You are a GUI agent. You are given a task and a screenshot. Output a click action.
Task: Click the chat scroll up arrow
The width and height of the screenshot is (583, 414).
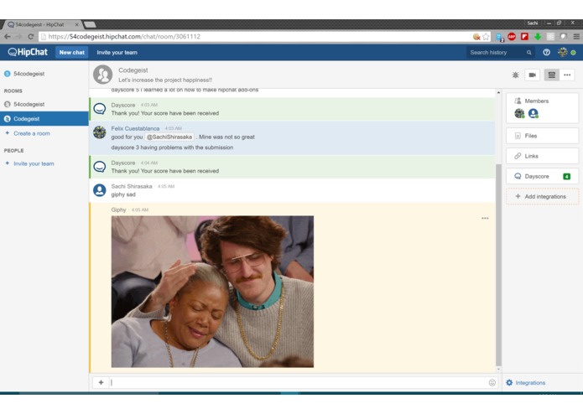pyautogui.click(x=498, y=92)
